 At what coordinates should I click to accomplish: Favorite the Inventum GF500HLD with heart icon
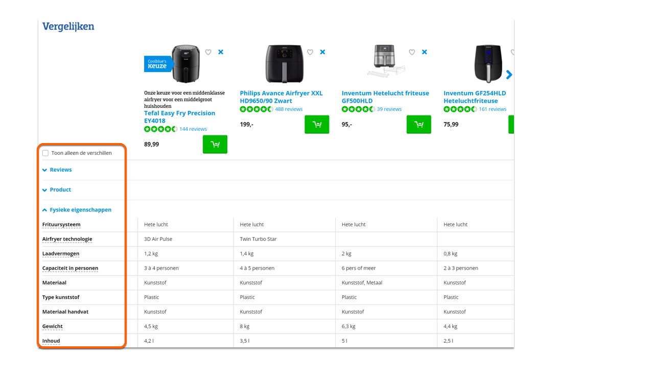point(412,52)
